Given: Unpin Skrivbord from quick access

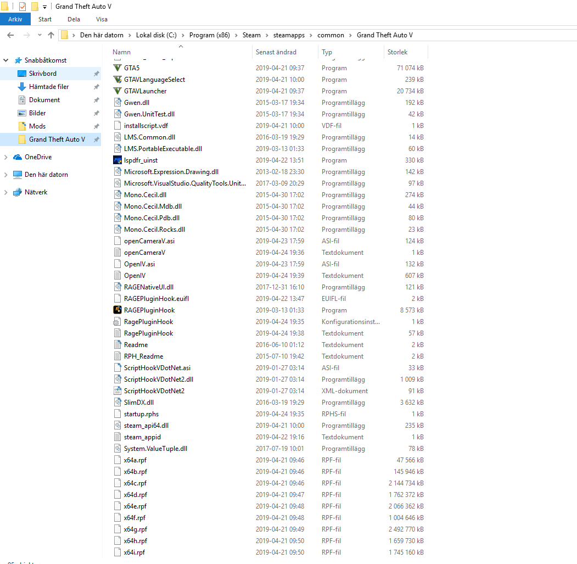Looking at the screenshot, I should click(97, 74).
